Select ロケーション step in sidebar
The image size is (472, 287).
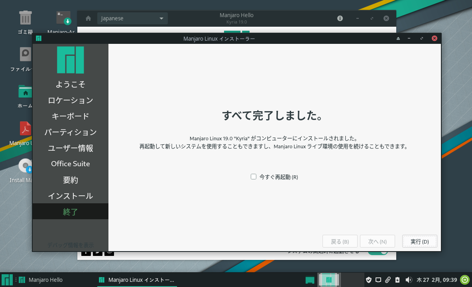(x=71, y=100)
